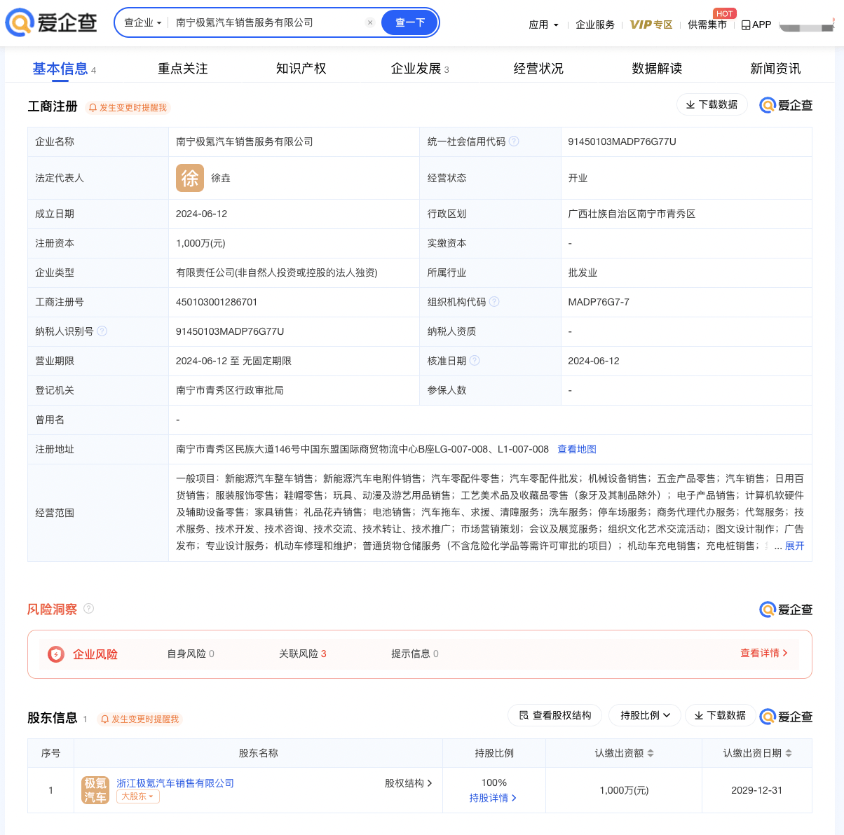The width and height of the screenshot is (844, 835).
Task: Click the 所属行业 value 批发业
Action: coord(583,272)
